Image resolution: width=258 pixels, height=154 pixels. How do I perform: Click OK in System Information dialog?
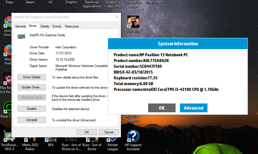(x=162, y=108)
